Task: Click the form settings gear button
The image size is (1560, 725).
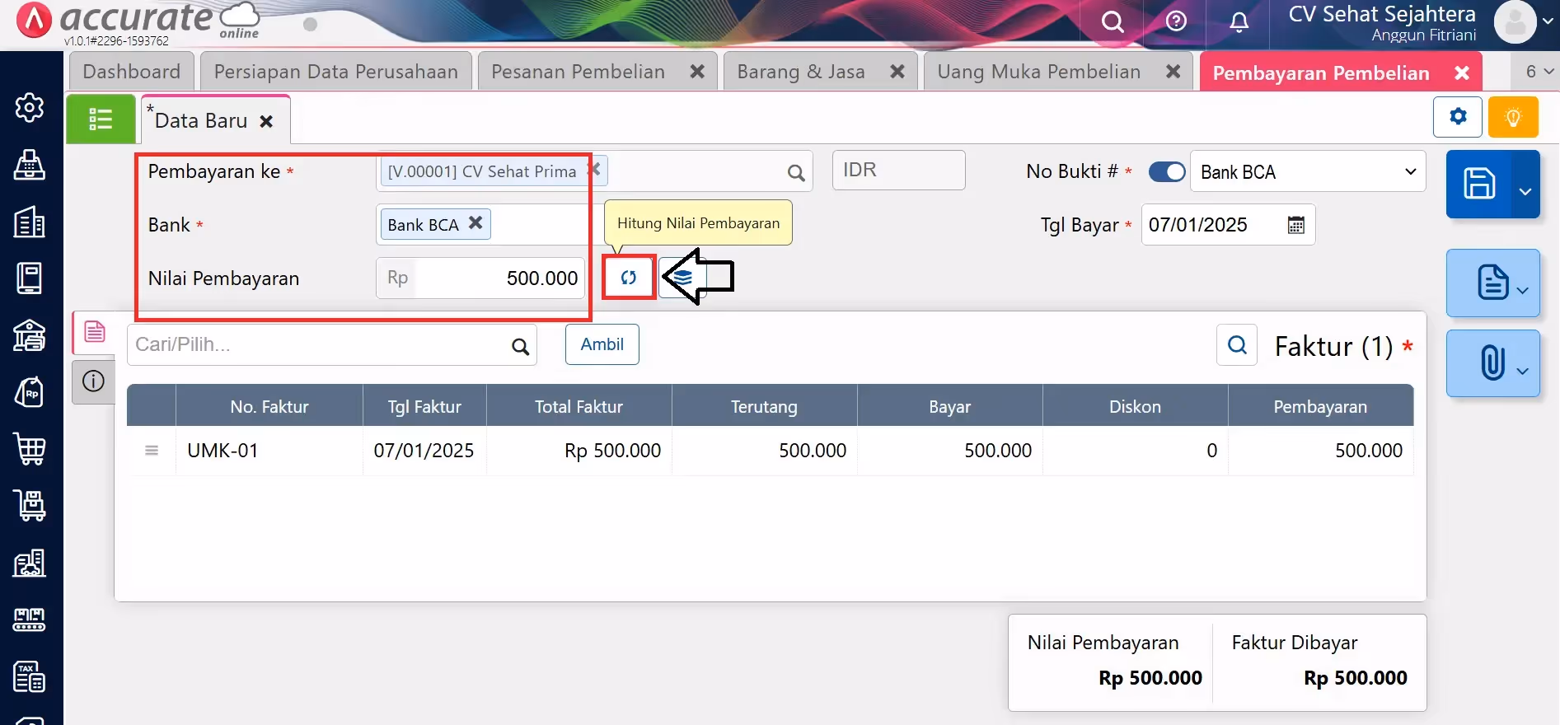Action: (1458, 117)
